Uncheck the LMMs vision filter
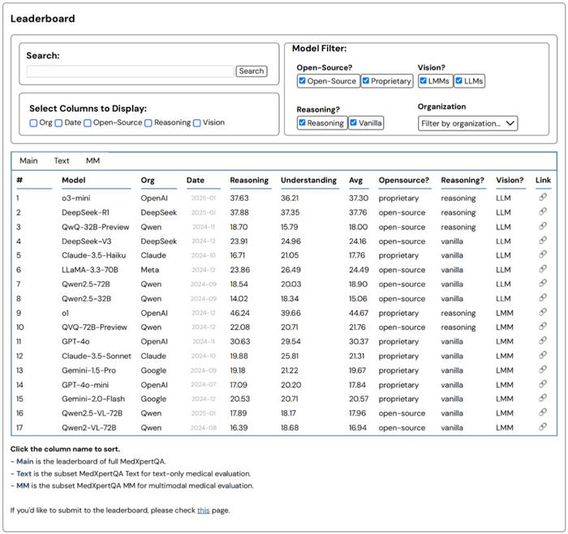Viewport: 568px width, 534px height. click(423, 81)
